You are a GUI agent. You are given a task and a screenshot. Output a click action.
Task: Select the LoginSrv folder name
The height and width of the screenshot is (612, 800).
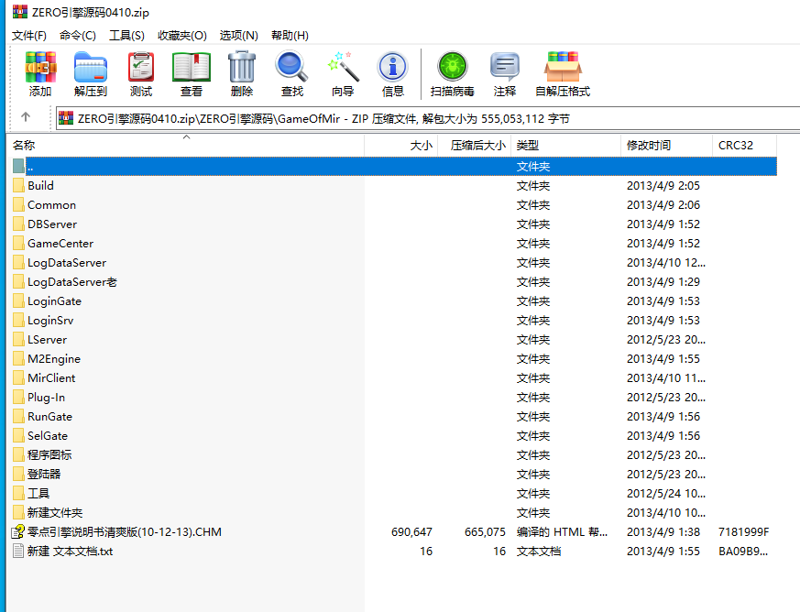point(50,321)
